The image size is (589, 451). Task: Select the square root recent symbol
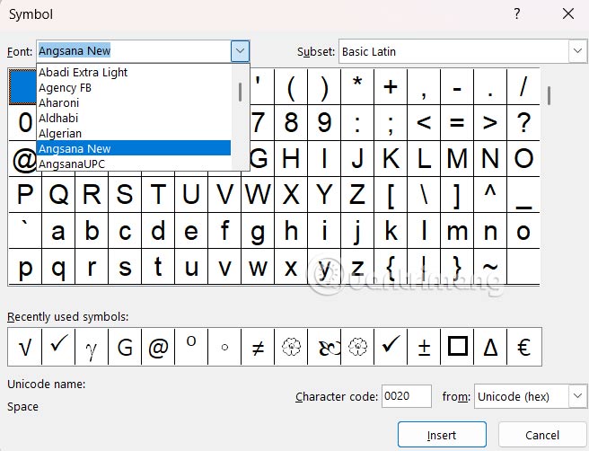coord(25,347)
